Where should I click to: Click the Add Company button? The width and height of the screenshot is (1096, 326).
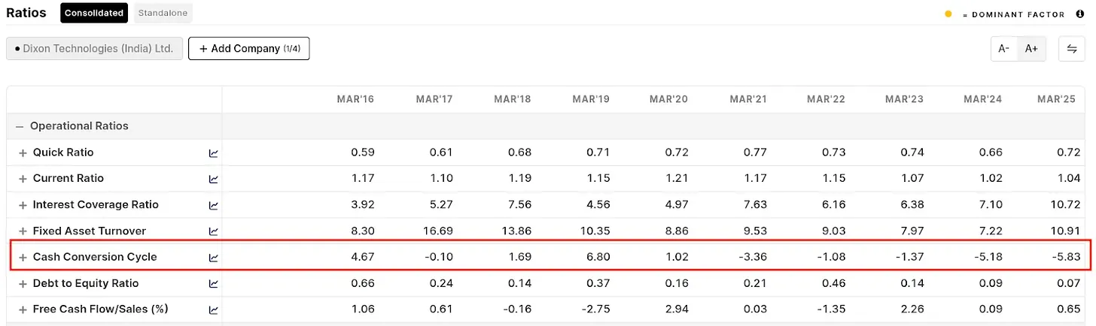tap(248, 49)
